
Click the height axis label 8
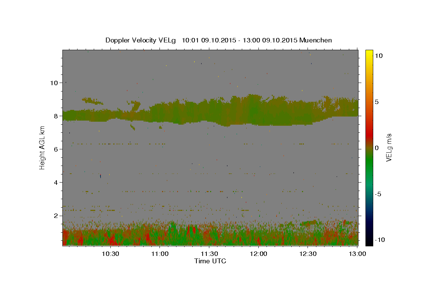[x=56, y=116]
